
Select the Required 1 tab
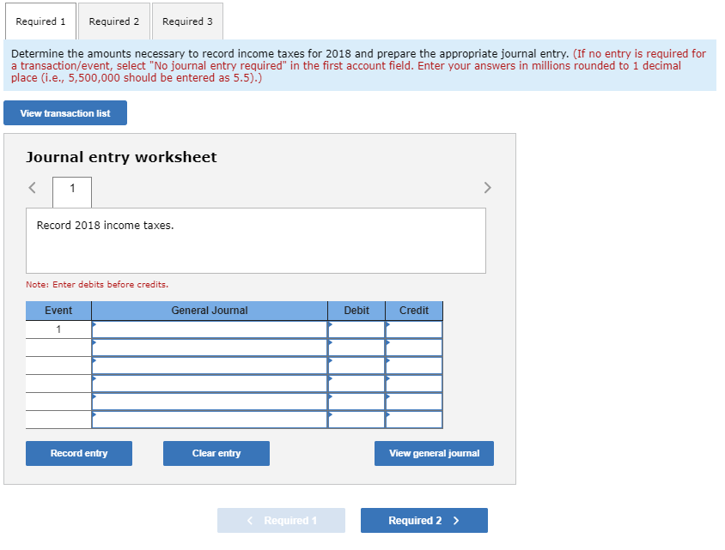(x=40, y=22)
